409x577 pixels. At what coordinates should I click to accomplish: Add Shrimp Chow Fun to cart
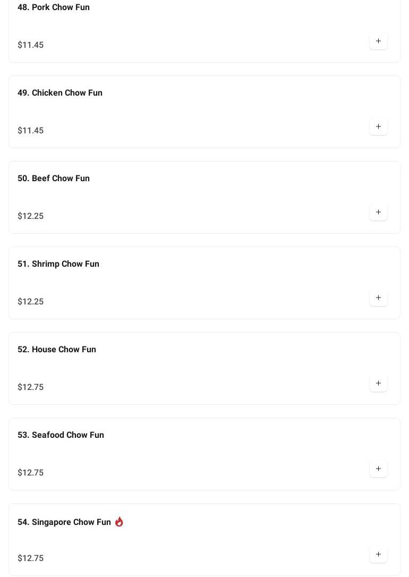(x=378, y=298)
